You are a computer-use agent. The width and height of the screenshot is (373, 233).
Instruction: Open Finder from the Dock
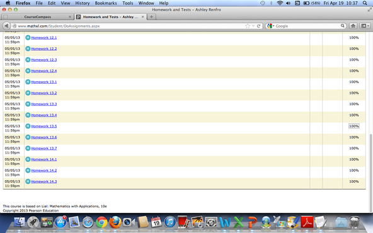point(19,222)
